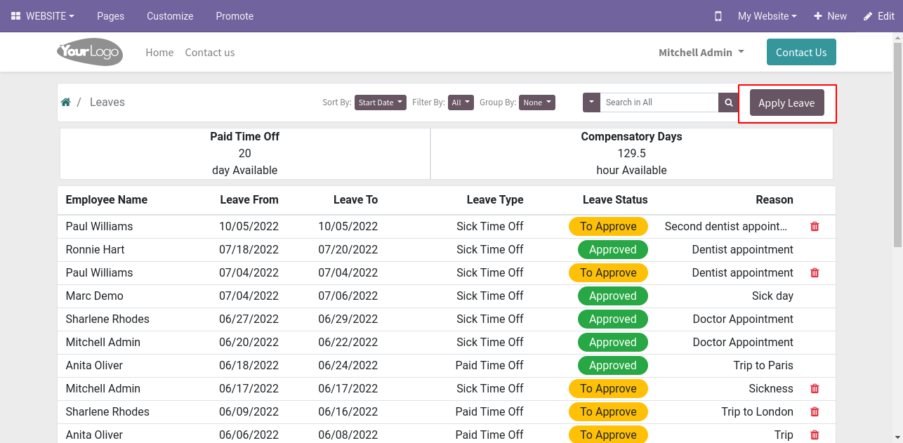Screen dimensions: 903x443
Task: Click the Employee Name column header
Action: click(x=107, y=200)
